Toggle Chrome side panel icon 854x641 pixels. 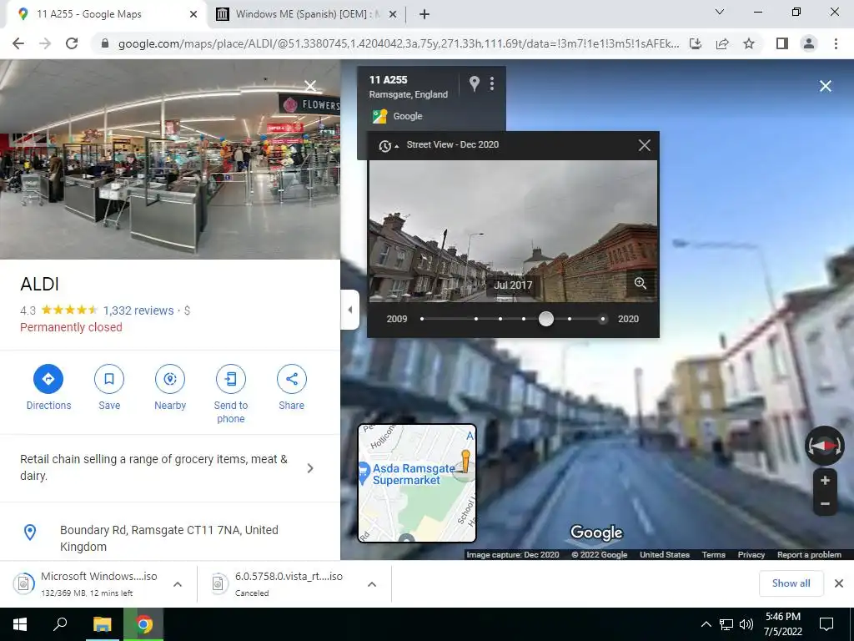pos(782,43)
